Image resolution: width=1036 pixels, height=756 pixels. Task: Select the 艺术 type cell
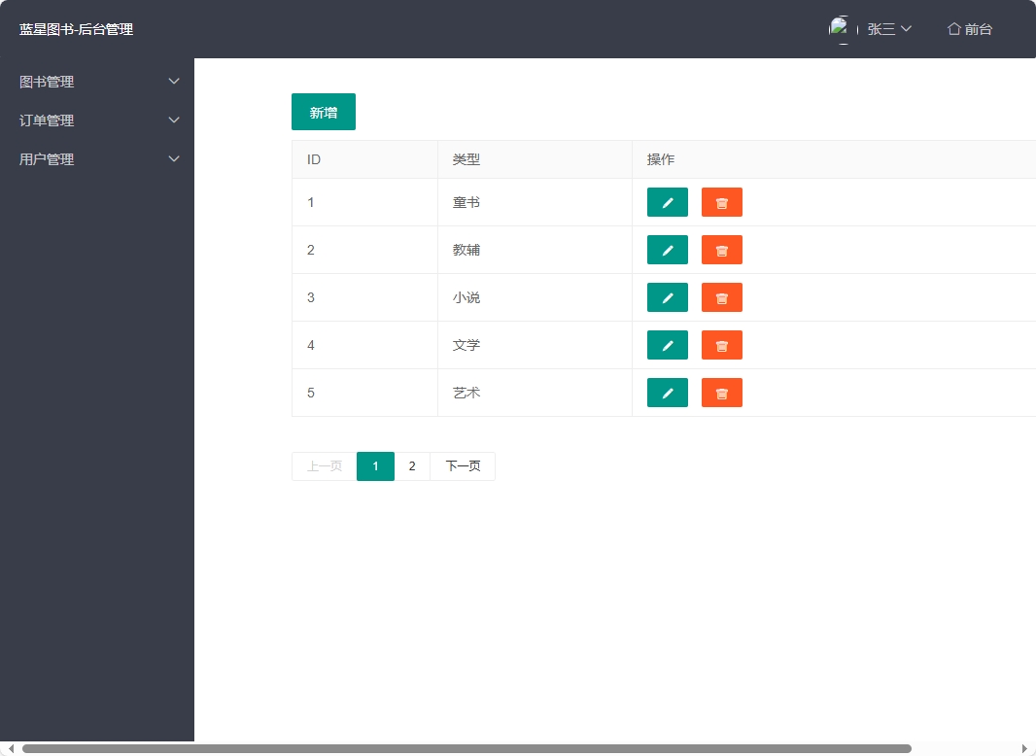(x=535, y=393)
